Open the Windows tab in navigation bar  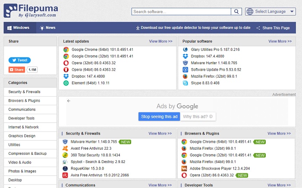(x=20, y=28)
